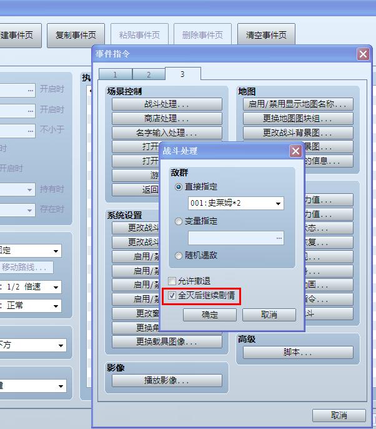
Task: Open the 名字输入处理... command
Action: [x=167, y=133]
